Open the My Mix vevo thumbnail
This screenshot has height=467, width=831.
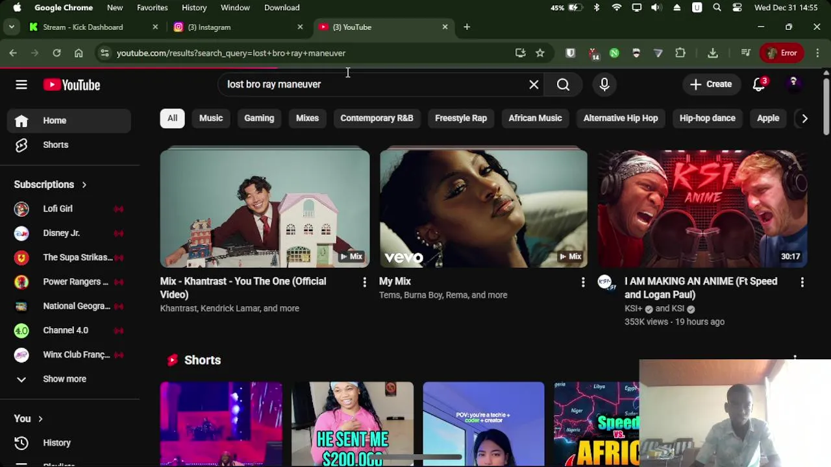pos(484,208)
